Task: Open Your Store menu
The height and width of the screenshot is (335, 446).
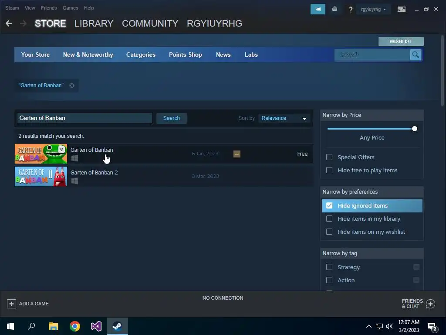Action: 35,55
